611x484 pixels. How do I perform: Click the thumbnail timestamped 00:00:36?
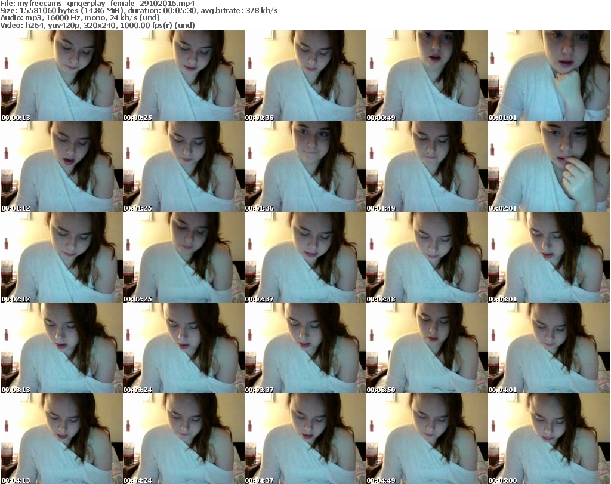pyautogui.click(x=305, y=76)
